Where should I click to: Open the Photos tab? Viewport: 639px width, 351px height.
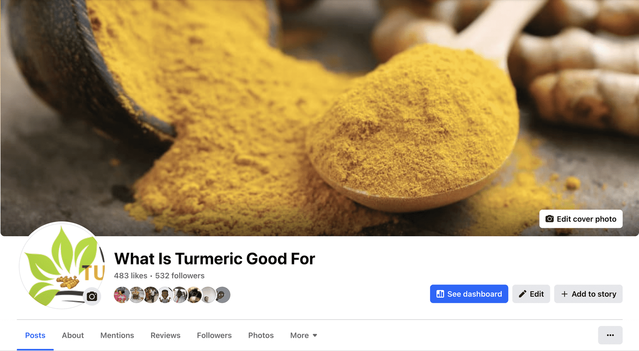(x=261, y=335)
